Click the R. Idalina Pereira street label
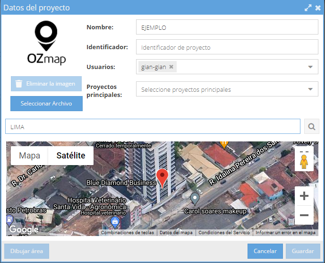Viewport: 325px width, 263px height. [244, 163]
